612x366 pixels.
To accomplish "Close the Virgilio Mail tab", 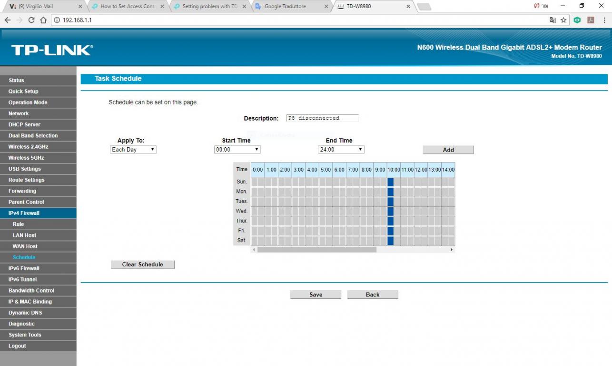I will (80, 7).
